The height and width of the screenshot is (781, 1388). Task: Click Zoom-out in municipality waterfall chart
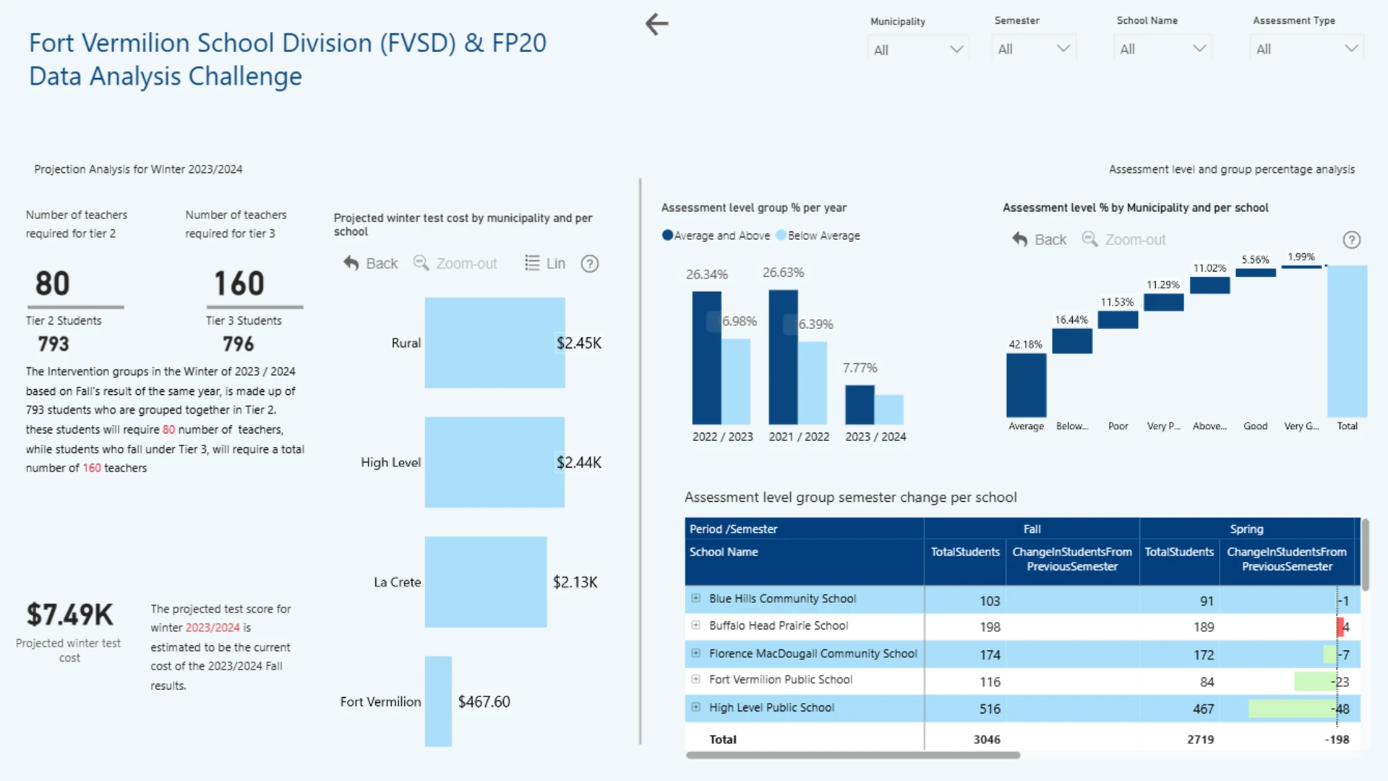[x=1124, y=239]
